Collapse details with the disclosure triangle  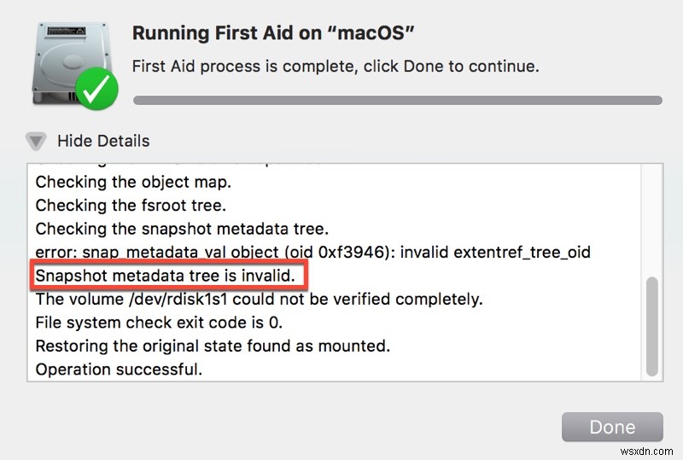36,141
